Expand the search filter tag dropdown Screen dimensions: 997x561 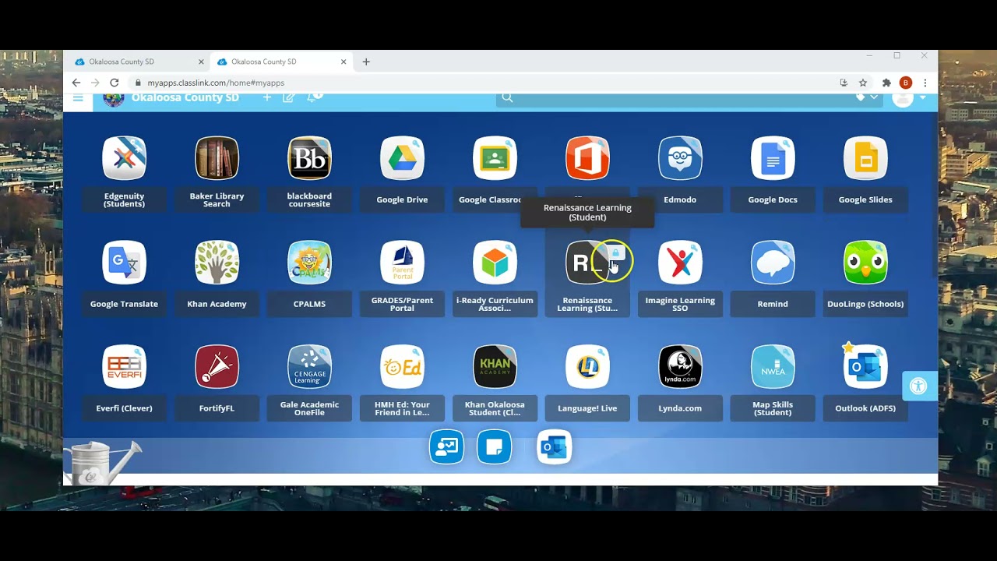point(867,97)
